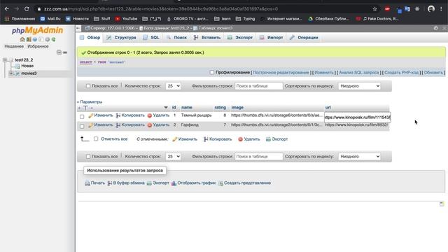The height and width of the screenshot is (252, 448).
Task: Check the lower Показать все checkbox
Action: [88, 157]
